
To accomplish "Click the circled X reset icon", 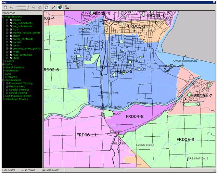I will tap(40, 6).
